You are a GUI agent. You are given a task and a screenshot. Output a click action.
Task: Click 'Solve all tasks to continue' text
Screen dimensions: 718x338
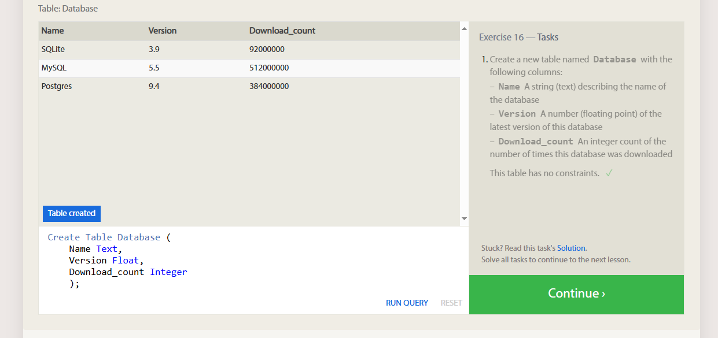555,259
